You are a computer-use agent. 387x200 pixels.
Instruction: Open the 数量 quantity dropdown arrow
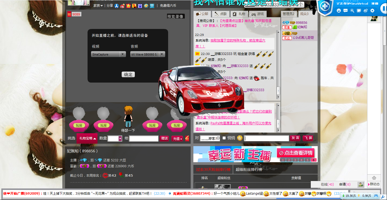click(x=120, y=138)
